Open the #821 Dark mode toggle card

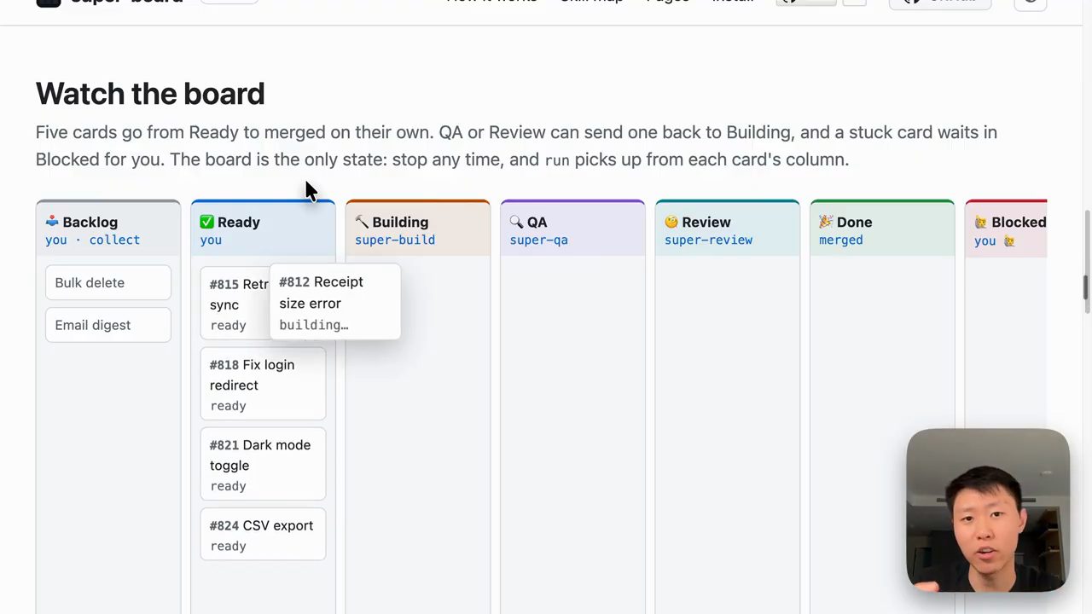263,465
